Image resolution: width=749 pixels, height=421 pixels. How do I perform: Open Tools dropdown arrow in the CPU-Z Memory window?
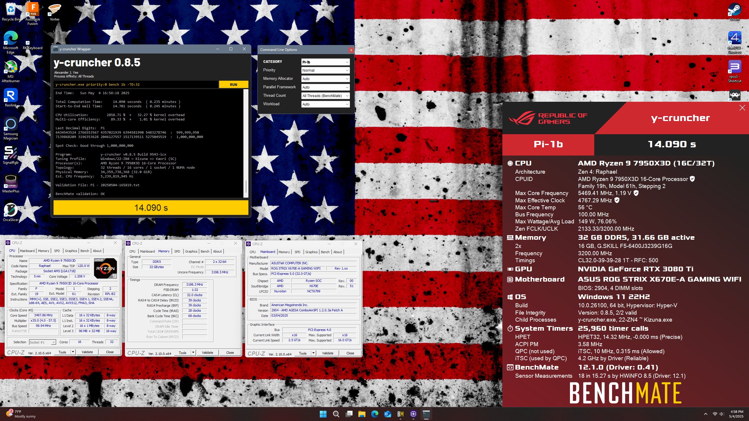click(193, 353)
